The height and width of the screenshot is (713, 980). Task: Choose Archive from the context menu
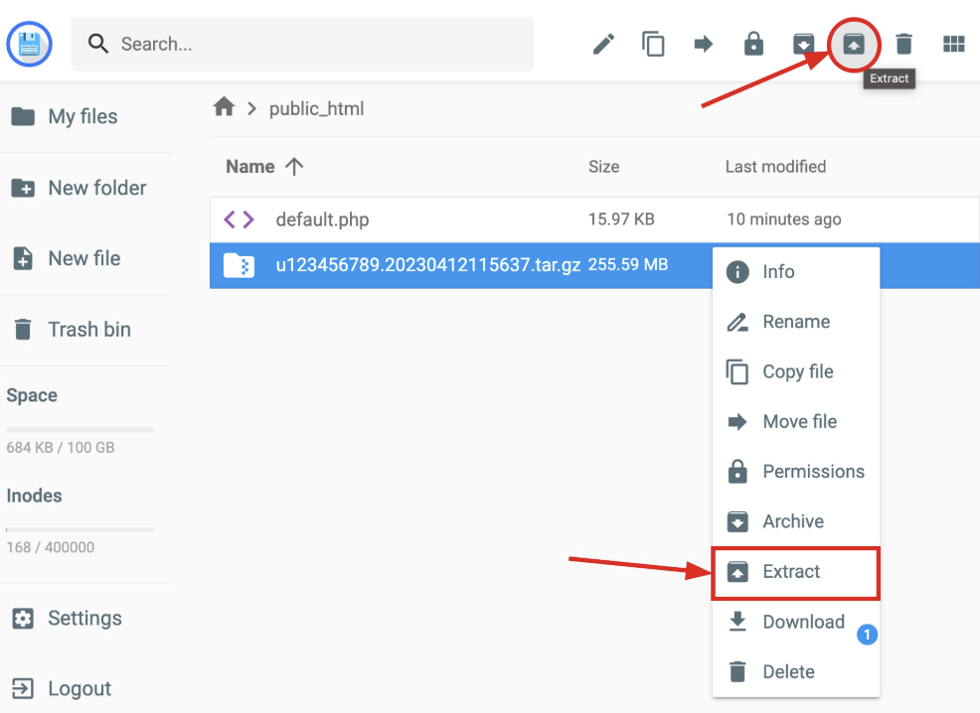[795, 521]
